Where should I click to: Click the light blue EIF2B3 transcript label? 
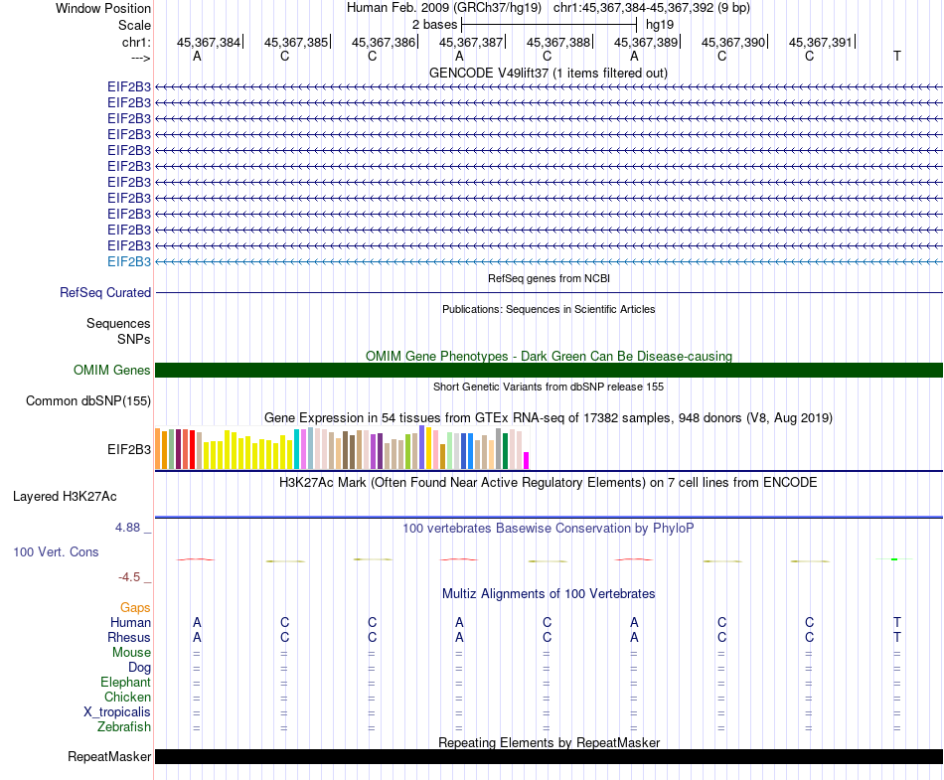tap(129, 261)
